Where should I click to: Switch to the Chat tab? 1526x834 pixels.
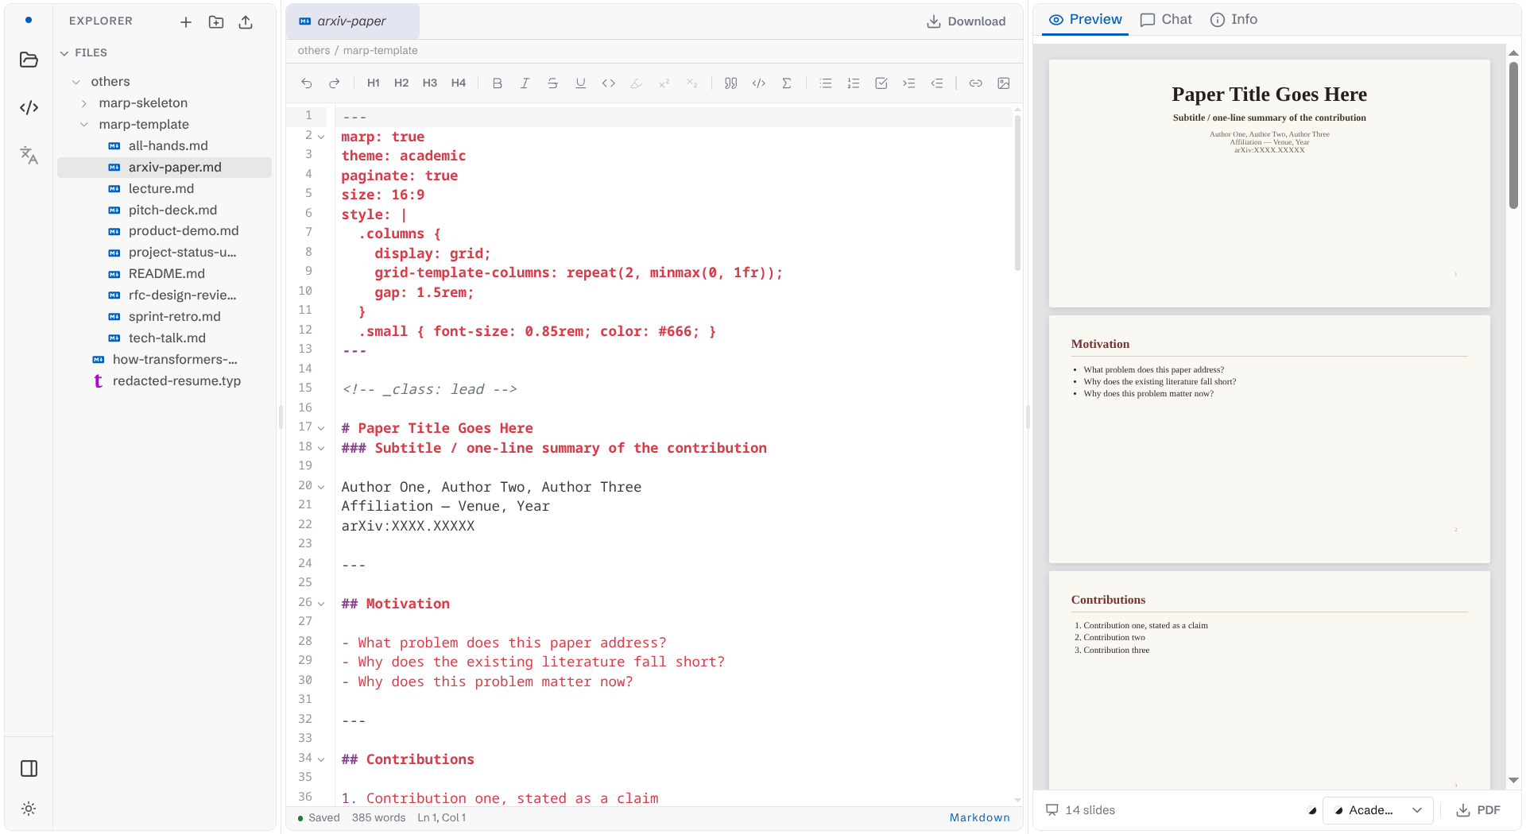tap(1166, 20)
